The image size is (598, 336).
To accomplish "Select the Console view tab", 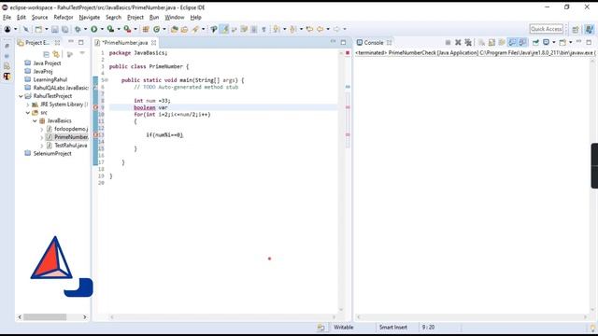I will coord(374,43).
